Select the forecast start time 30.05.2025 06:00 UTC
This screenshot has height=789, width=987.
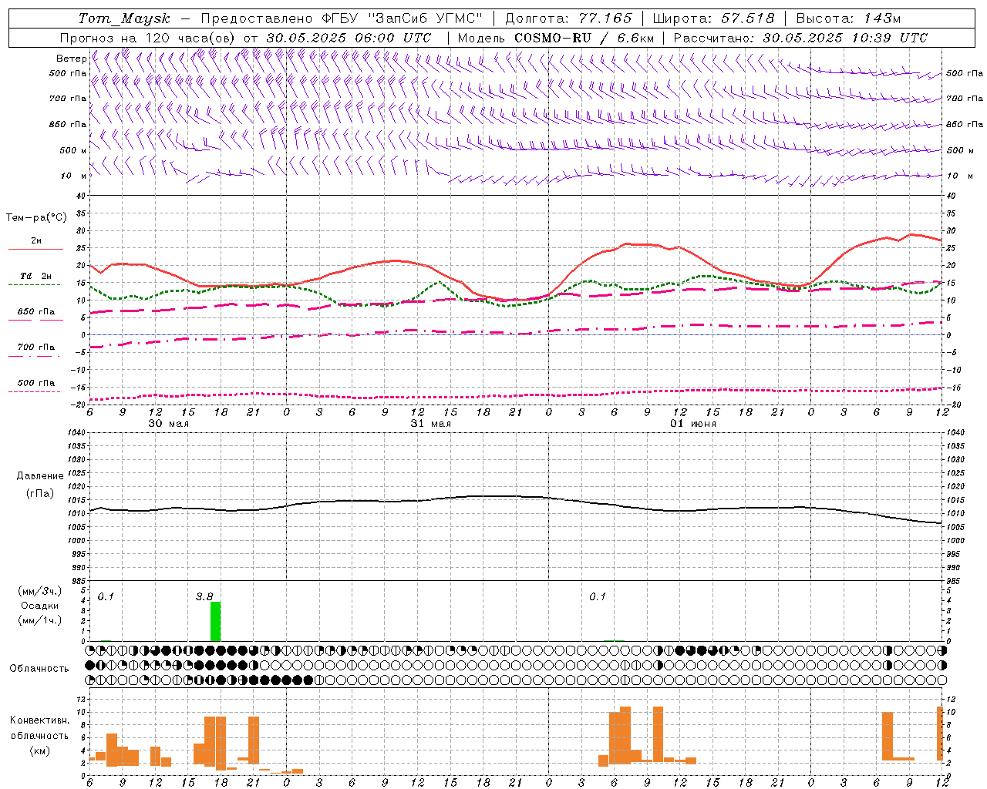(x=349, y=38)
